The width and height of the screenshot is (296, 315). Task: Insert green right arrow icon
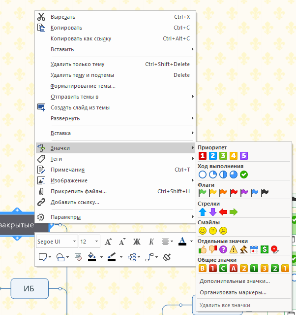(x=234, y=212)
